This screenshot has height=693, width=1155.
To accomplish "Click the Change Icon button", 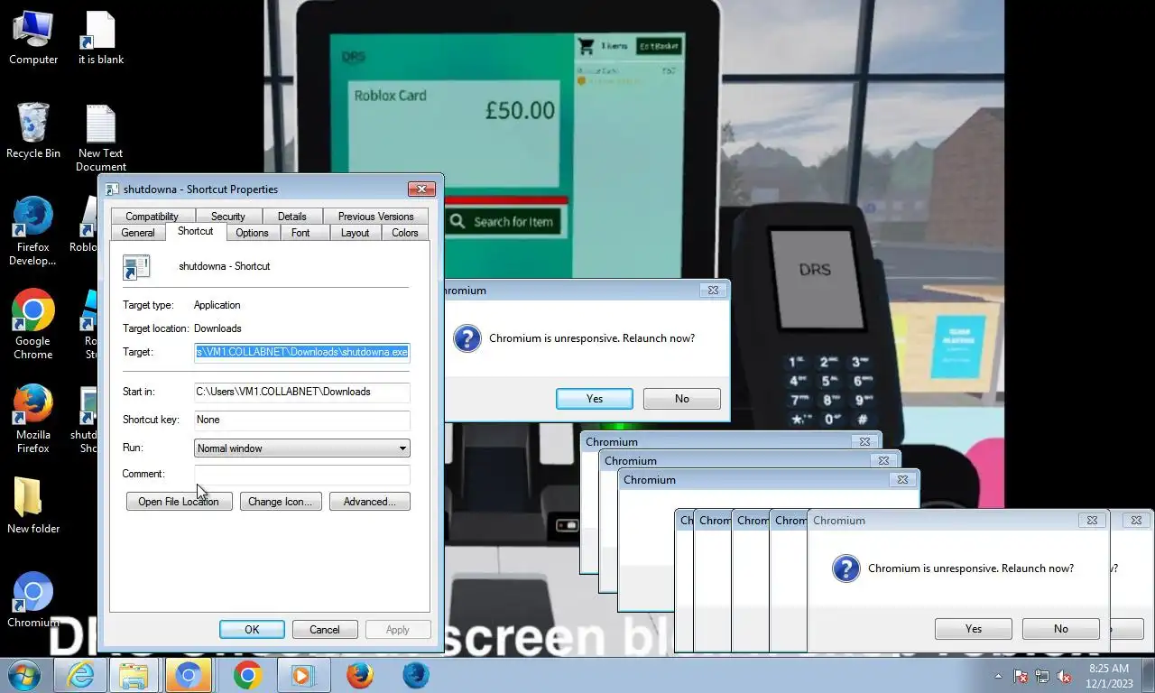I will click(280, 502).
